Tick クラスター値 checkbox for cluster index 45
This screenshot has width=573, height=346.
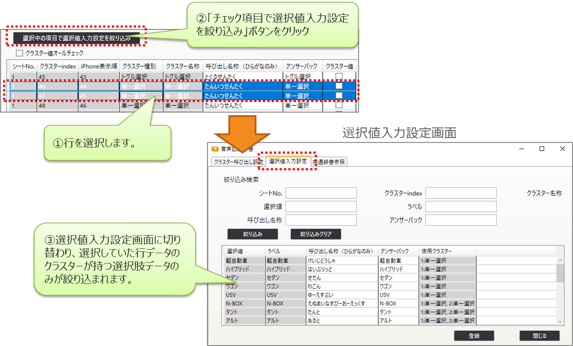(x=339, y=77)
